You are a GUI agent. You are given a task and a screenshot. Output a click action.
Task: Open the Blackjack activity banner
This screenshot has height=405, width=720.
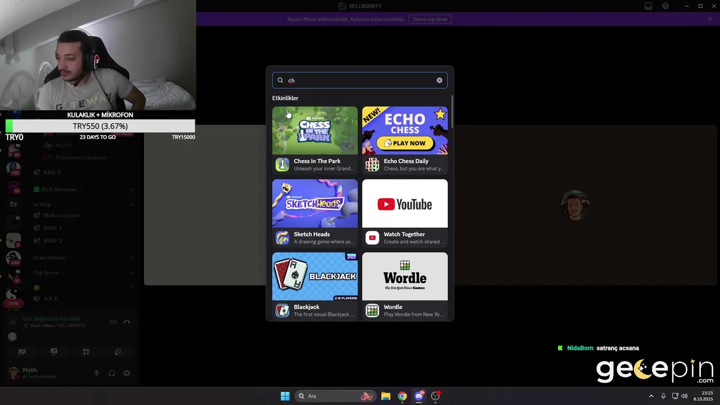tap(315, 276)
